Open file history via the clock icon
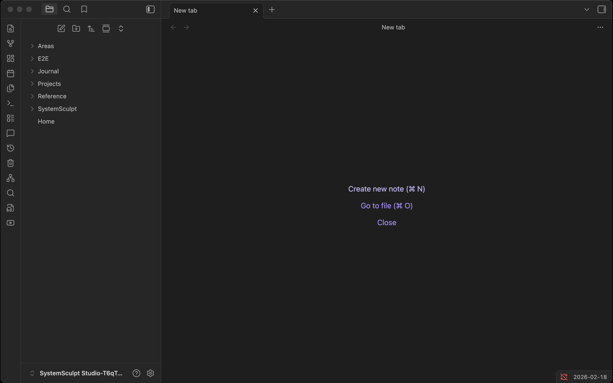This screenshot has height=383, width=613. tap(10, 148)
